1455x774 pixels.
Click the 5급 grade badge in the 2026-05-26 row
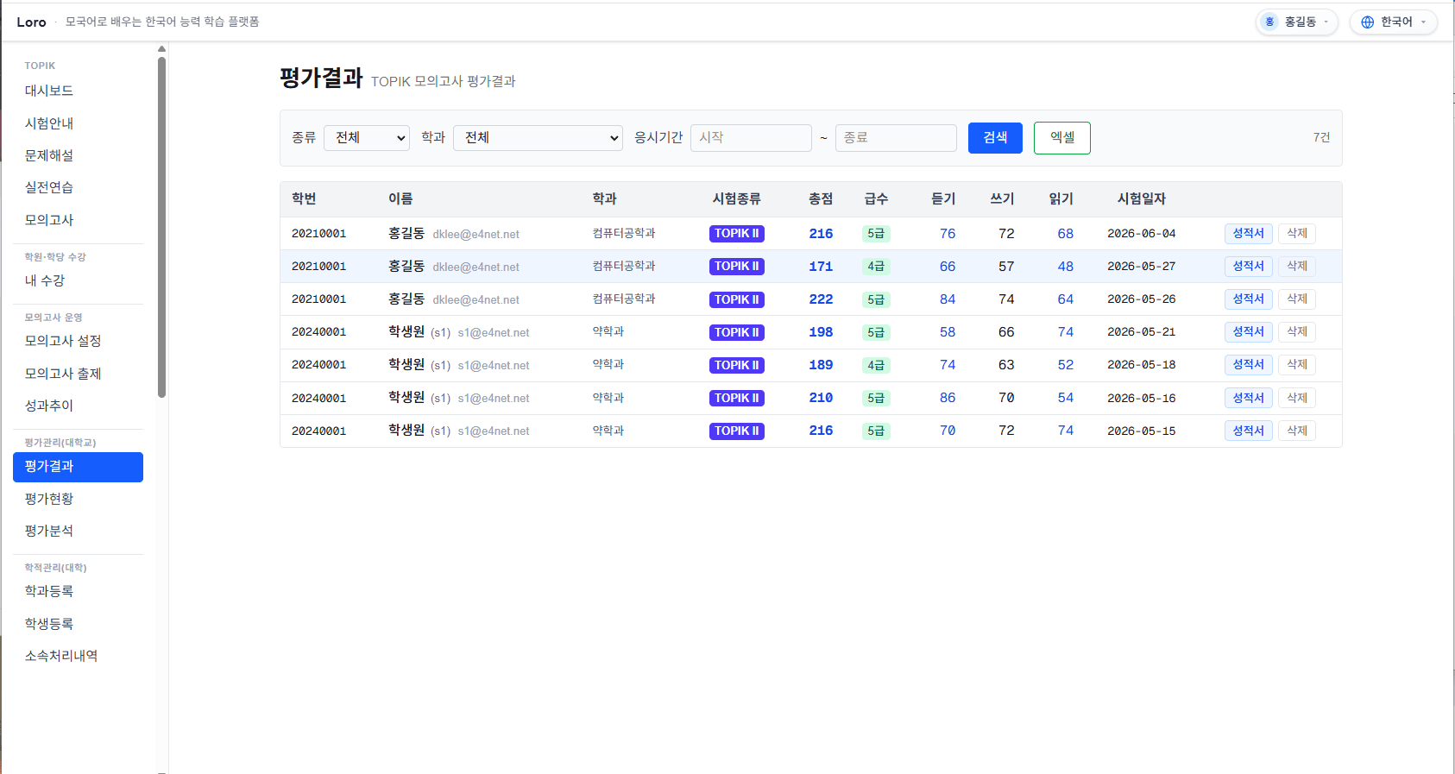[876, 299]
